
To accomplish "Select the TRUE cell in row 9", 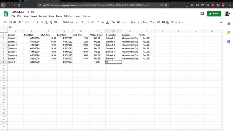I will (97, 62).
